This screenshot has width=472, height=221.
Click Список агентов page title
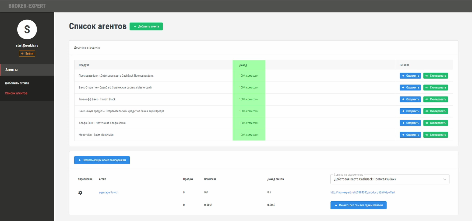point(98,26)
